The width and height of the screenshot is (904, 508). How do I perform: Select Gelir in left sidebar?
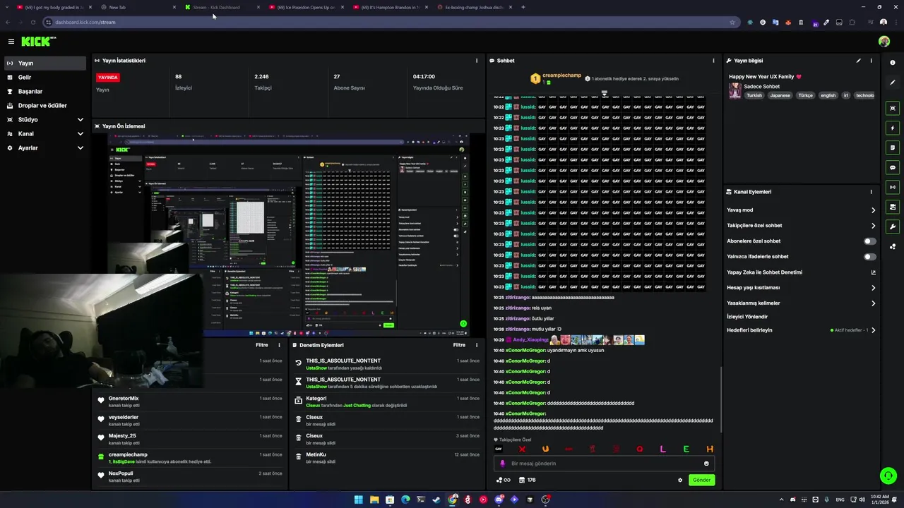coord(45,78)
